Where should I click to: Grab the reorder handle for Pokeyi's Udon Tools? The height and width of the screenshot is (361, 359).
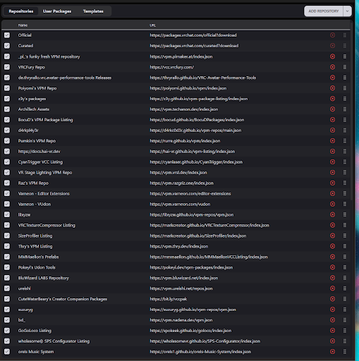click(x=345, y=267)
